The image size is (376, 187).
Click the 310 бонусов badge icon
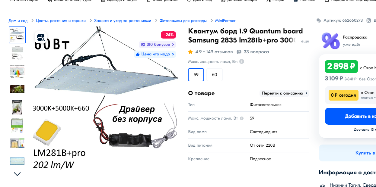(x=143, y=45)
